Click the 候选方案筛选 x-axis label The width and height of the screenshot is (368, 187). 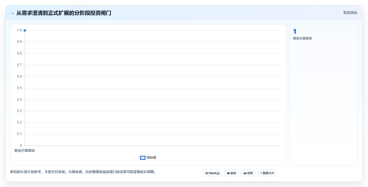[x=25, y=151]
